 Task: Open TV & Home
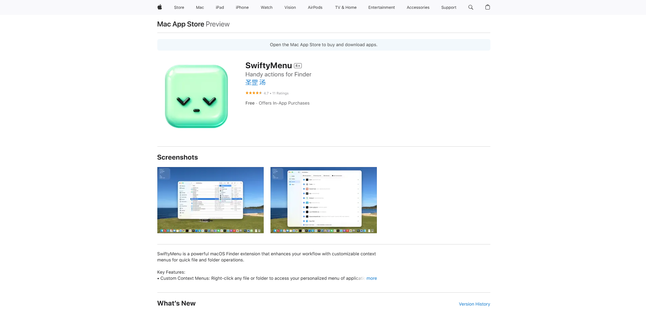(345, 7)
